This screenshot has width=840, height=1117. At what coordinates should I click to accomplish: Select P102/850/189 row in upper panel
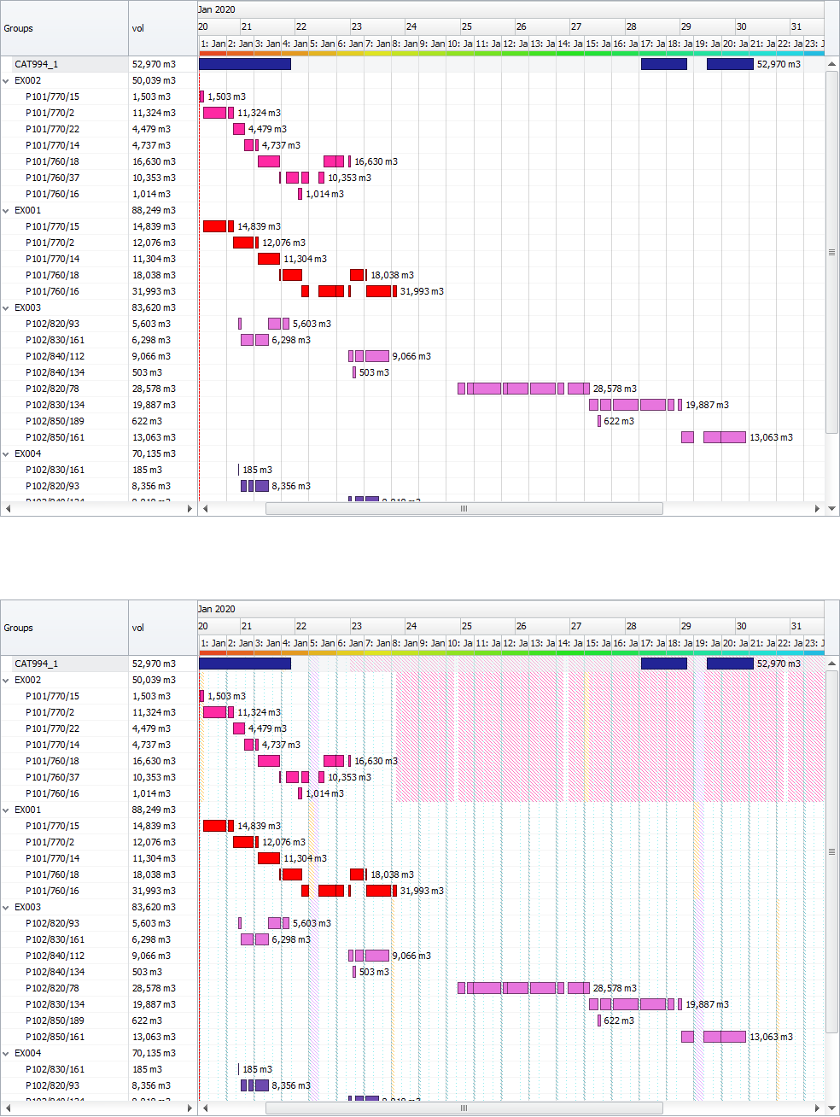coord(98,421)
